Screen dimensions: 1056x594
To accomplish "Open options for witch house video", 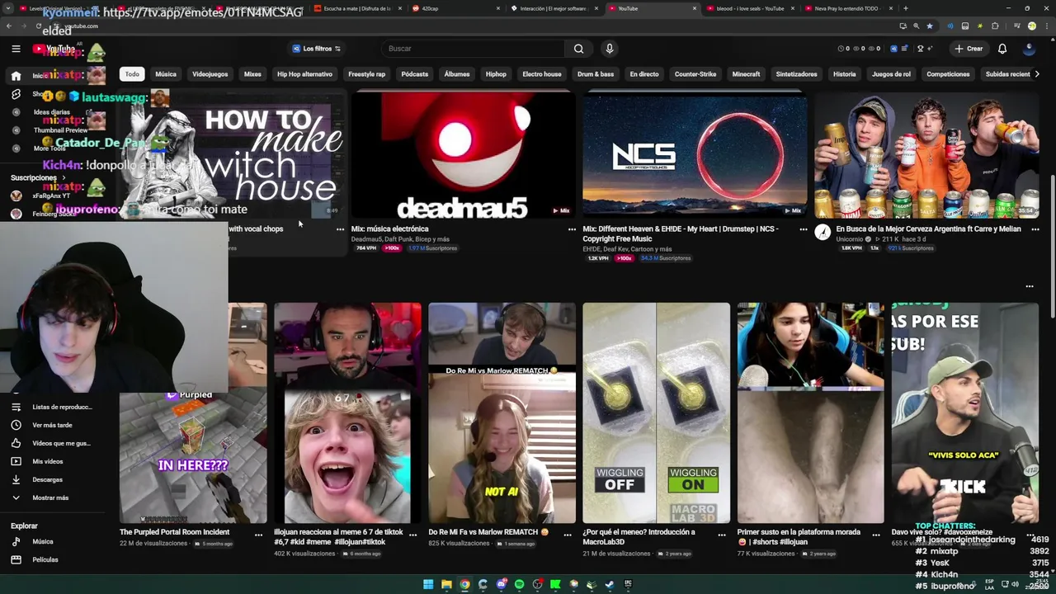I will click(x=340, y=229).
